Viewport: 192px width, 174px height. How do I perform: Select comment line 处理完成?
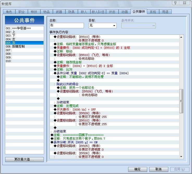[x=114, y=106]
